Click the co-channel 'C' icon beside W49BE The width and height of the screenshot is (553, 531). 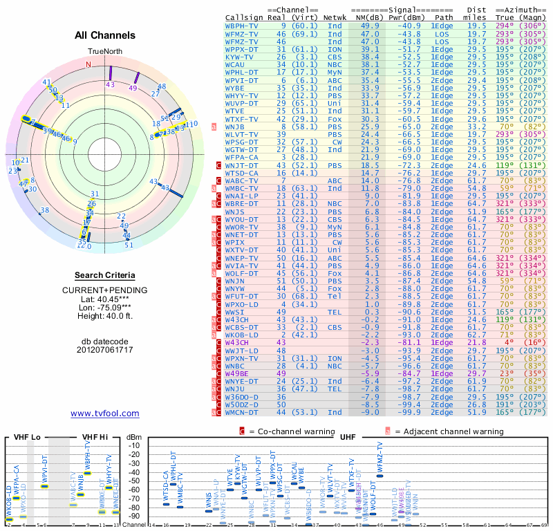point(218,373)
